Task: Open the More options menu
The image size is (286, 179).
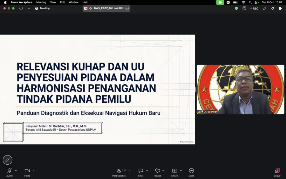Action: click(x=191, y=172)
